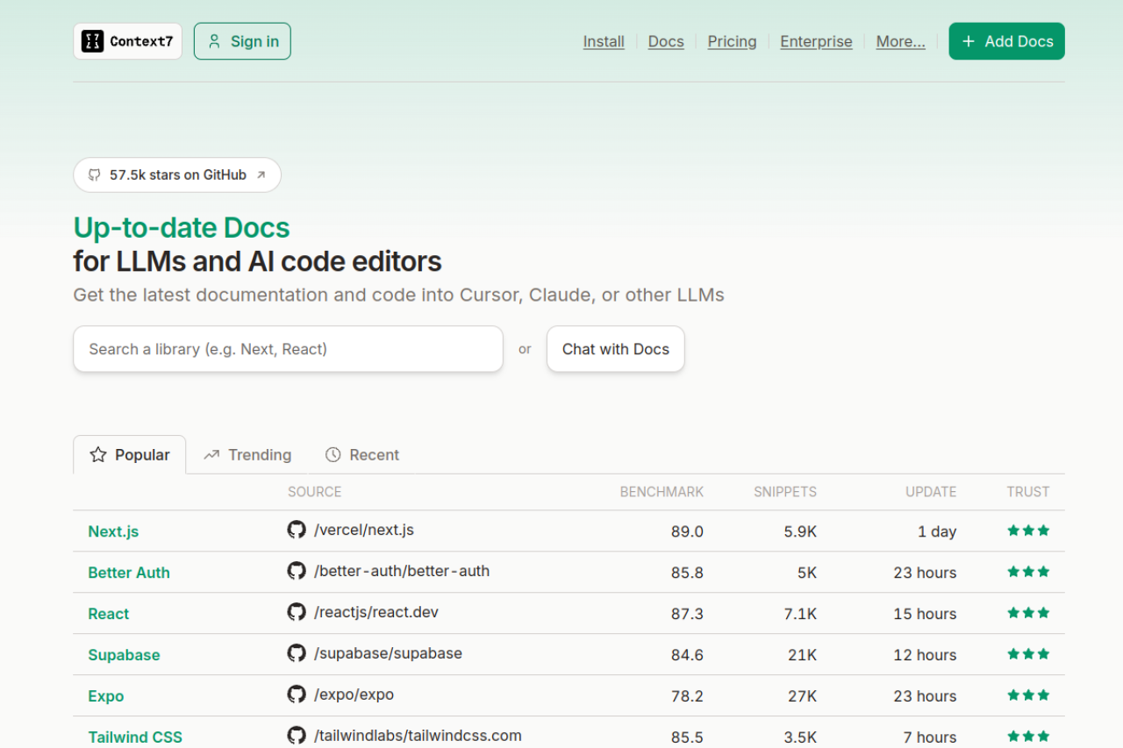1123x748 pixels.
Task: Click update value 15 hours
Action: [925, 614]
